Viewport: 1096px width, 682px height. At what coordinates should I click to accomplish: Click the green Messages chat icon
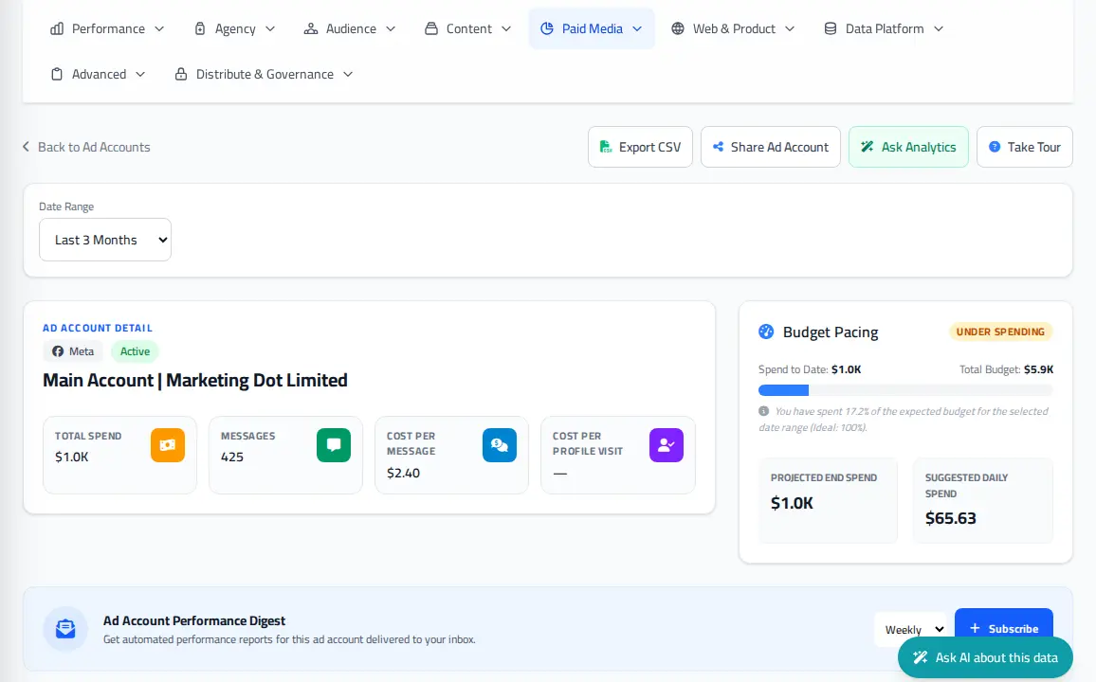coord(334,445)
